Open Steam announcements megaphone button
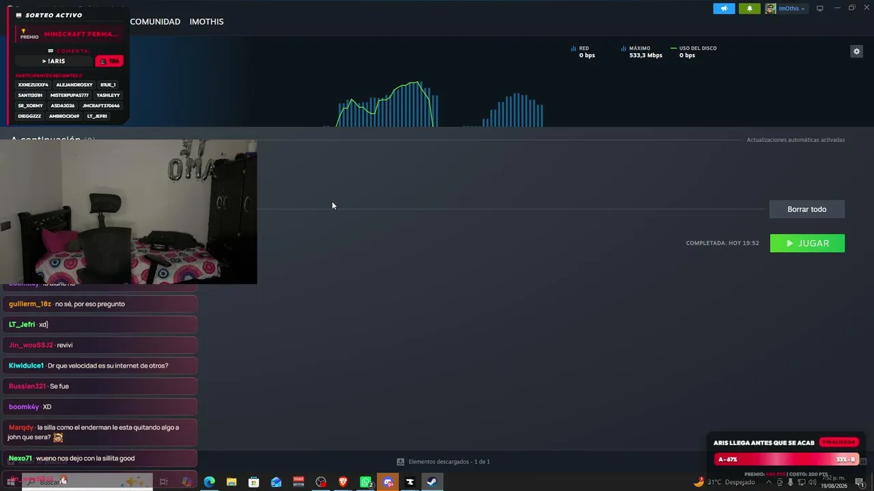This screenshot has width=874, height=491. 724,9
